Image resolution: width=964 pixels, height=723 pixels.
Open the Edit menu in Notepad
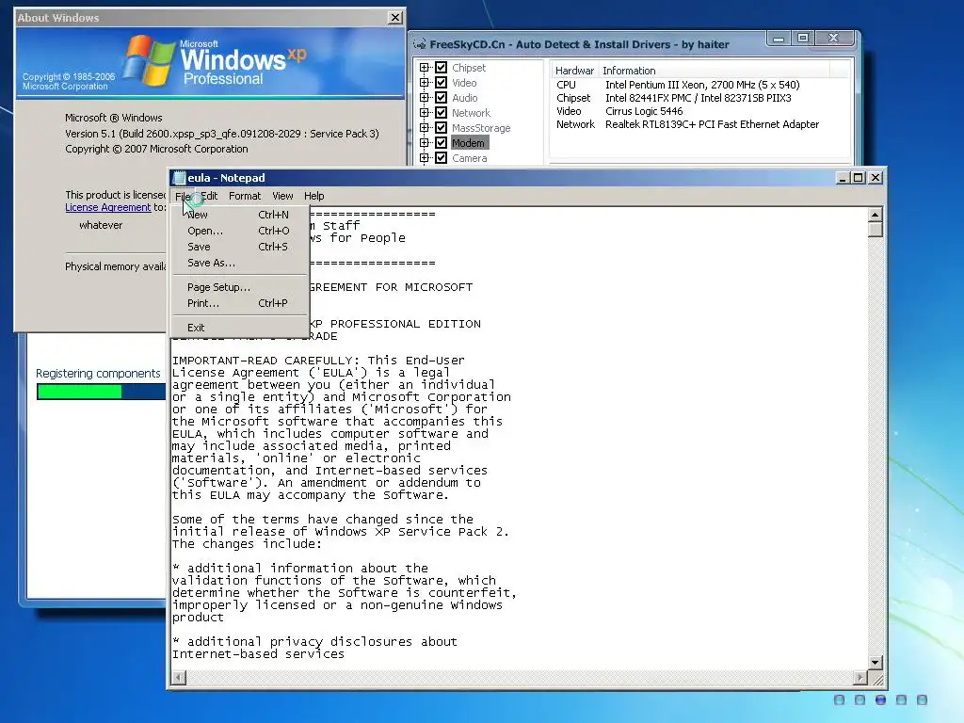click(x=209, y=196)
